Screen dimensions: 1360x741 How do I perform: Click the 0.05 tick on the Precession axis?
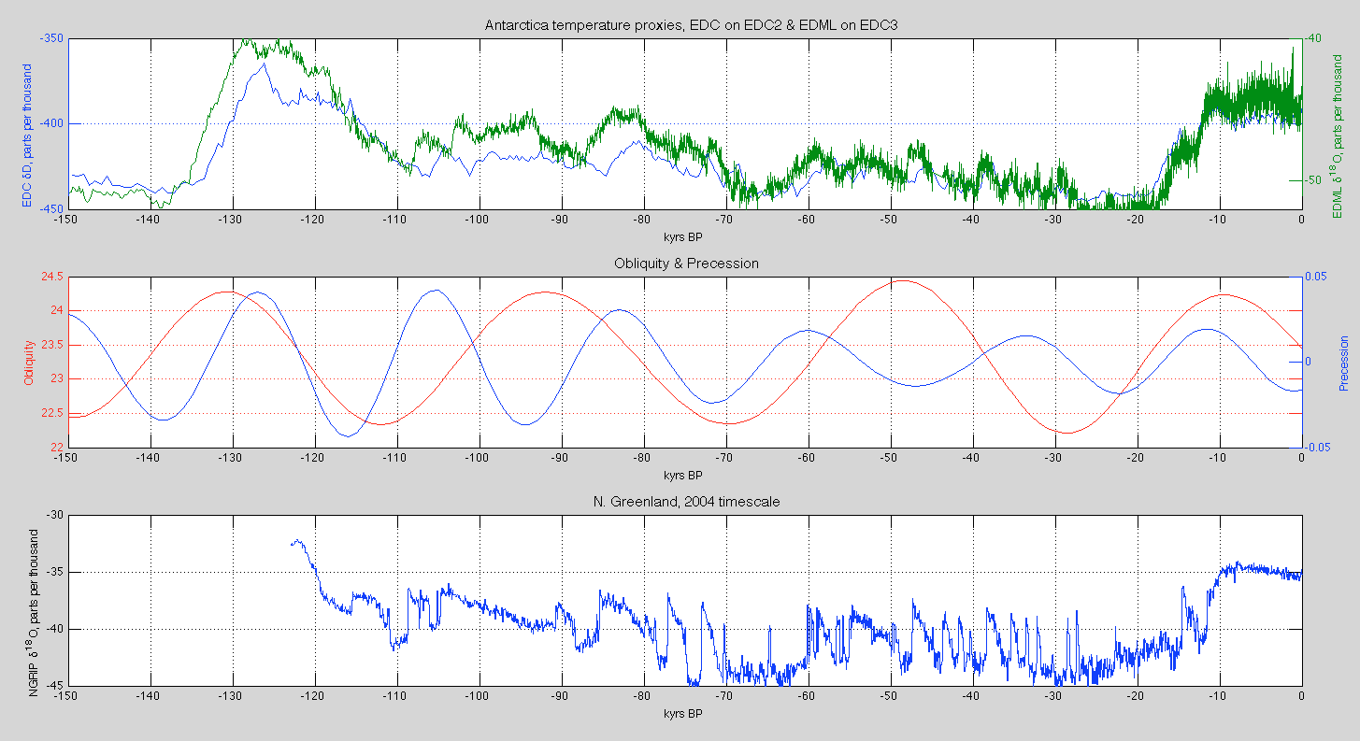1318,277
